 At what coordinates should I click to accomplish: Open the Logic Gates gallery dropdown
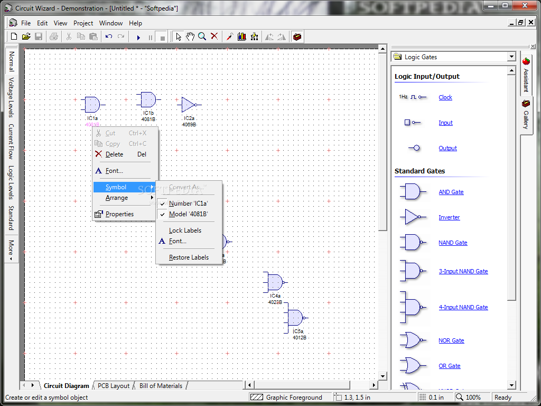pyautogui.click(x=511, y=57)
